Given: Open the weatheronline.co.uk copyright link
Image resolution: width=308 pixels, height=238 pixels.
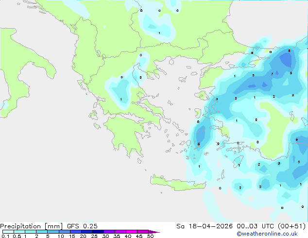Looking at the screenshot, I should [x=267, y=234].
